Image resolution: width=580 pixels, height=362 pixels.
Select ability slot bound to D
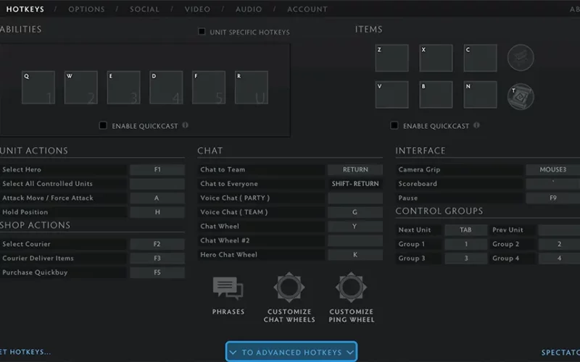[166, 88]
